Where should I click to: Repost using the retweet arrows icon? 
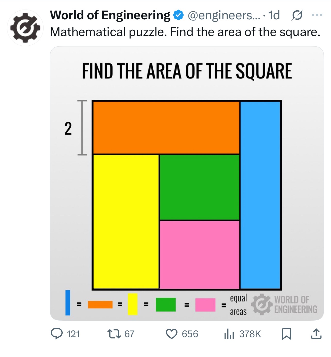coord(114,334)
